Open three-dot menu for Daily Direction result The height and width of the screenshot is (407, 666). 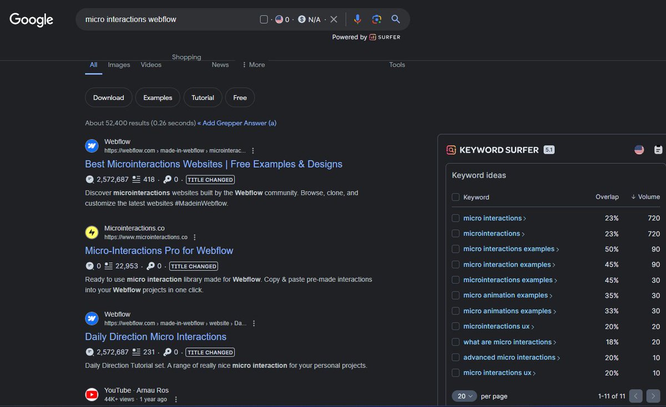click(x=254, y=323)
